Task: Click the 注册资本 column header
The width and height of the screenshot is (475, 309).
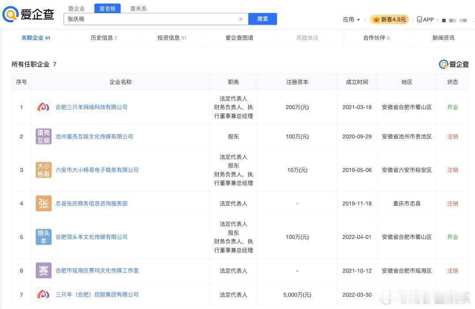Action: [297, 82]
